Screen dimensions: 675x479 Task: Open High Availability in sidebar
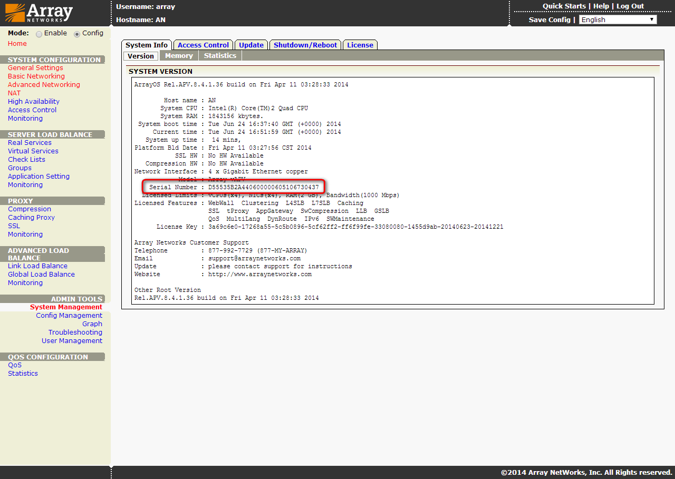coord(34,102)
